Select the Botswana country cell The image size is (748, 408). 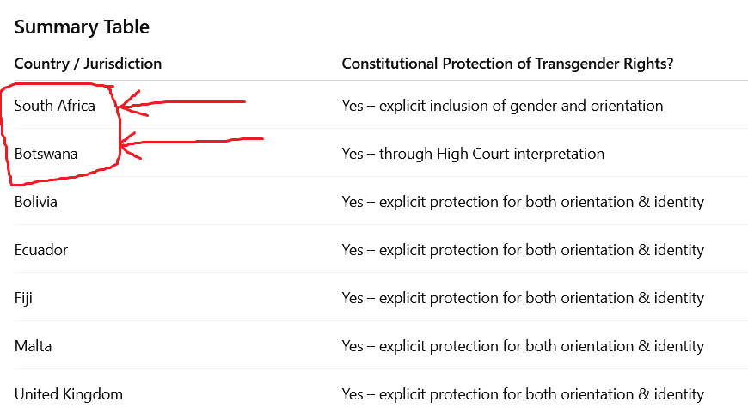point(46,154)
